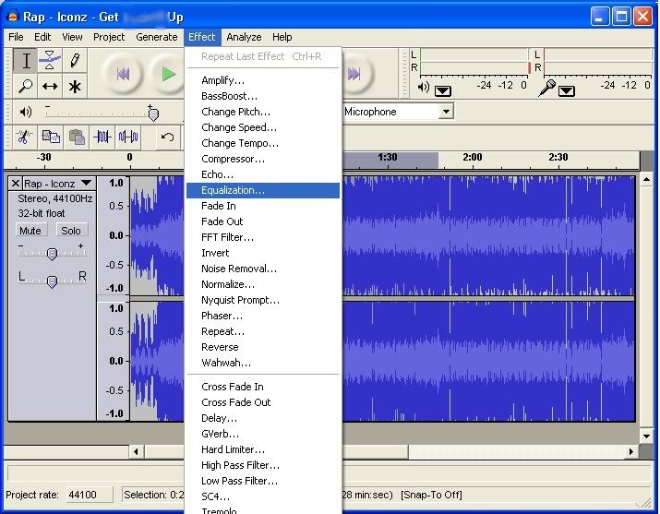660x514 pixels.
Task: Open output meter options dropdown
Action: coord(443,90)
